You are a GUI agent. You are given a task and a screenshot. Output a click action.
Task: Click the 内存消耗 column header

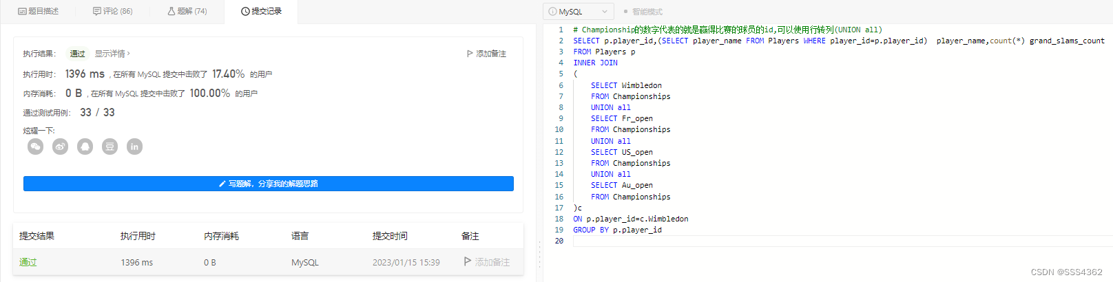coord(222,236)
